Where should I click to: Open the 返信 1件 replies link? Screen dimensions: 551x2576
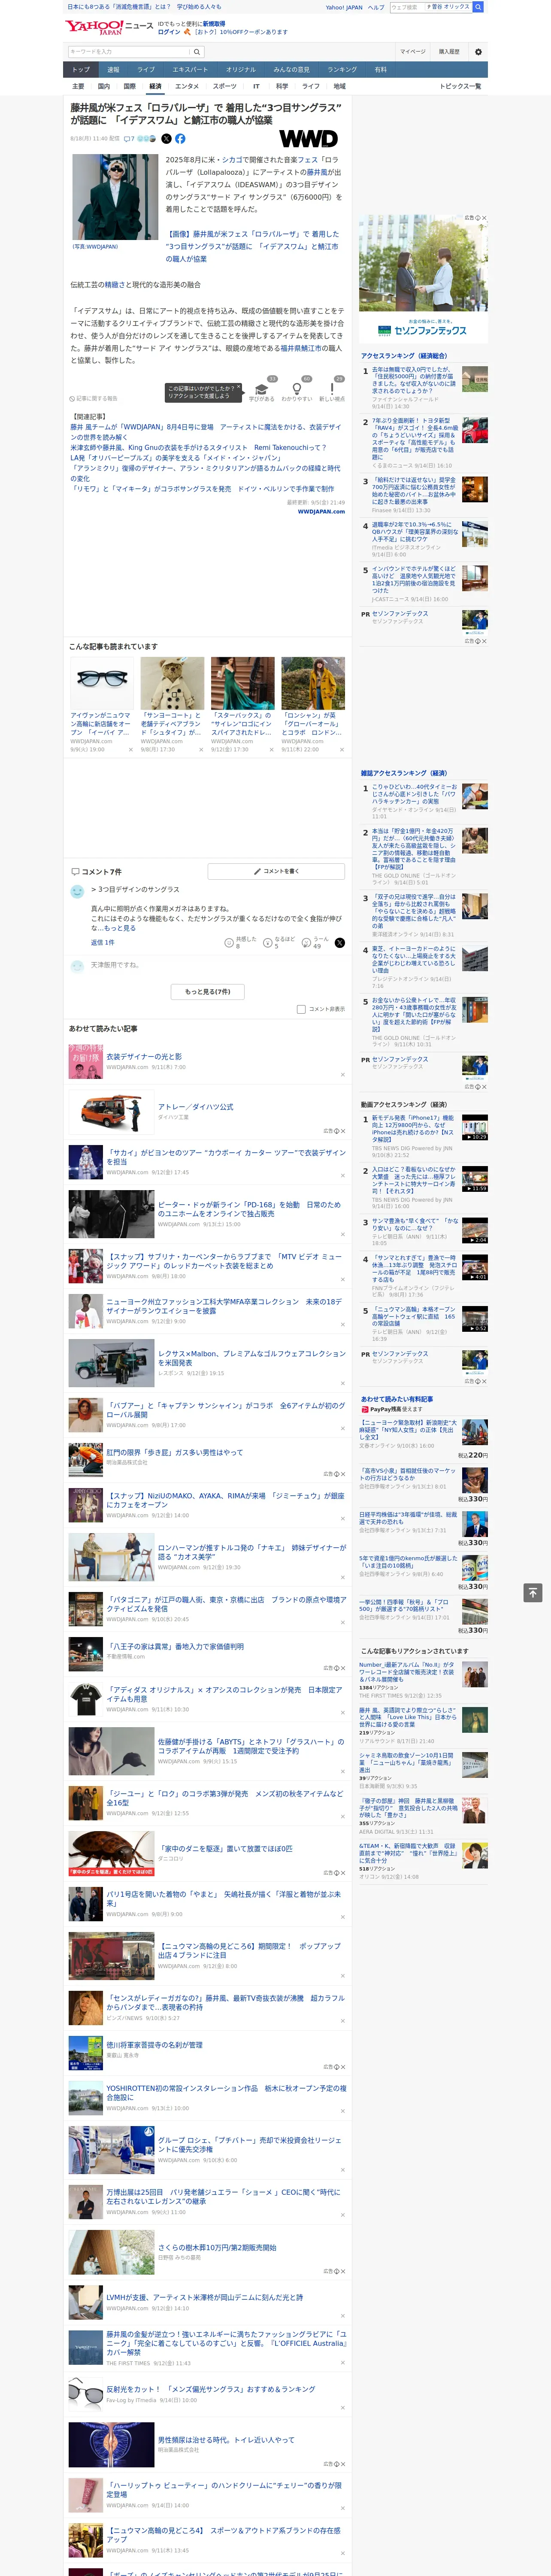point(103,942)
